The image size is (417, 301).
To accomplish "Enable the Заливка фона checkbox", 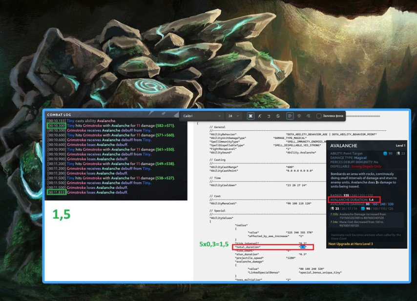I will coord(319,116).
